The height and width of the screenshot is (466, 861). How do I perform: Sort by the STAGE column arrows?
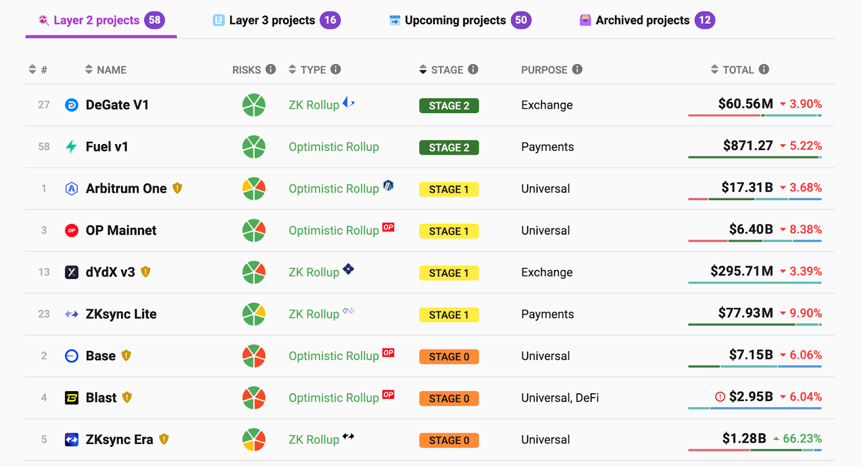[x=423, y=69]
